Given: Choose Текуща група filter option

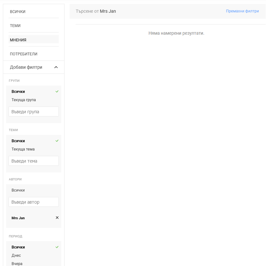Looking at the screenshot, I should coord(34,100).
